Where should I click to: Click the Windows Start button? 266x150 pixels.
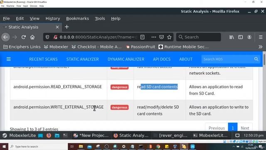click(x=4, y=146)
